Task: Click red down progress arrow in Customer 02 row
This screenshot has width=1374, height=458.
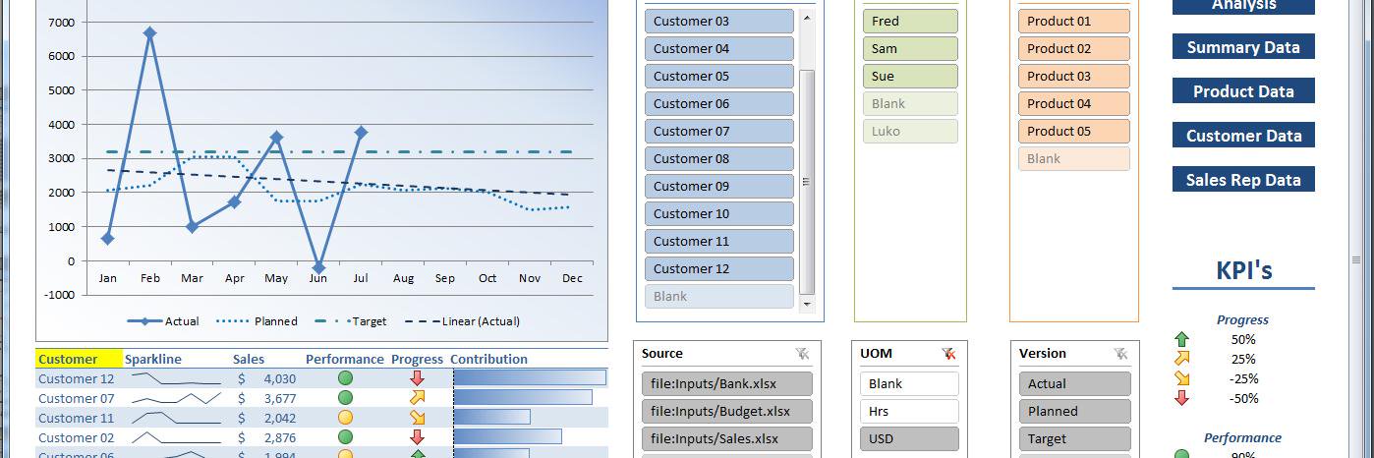Action: pyautogui.click(x=417, y=437)
